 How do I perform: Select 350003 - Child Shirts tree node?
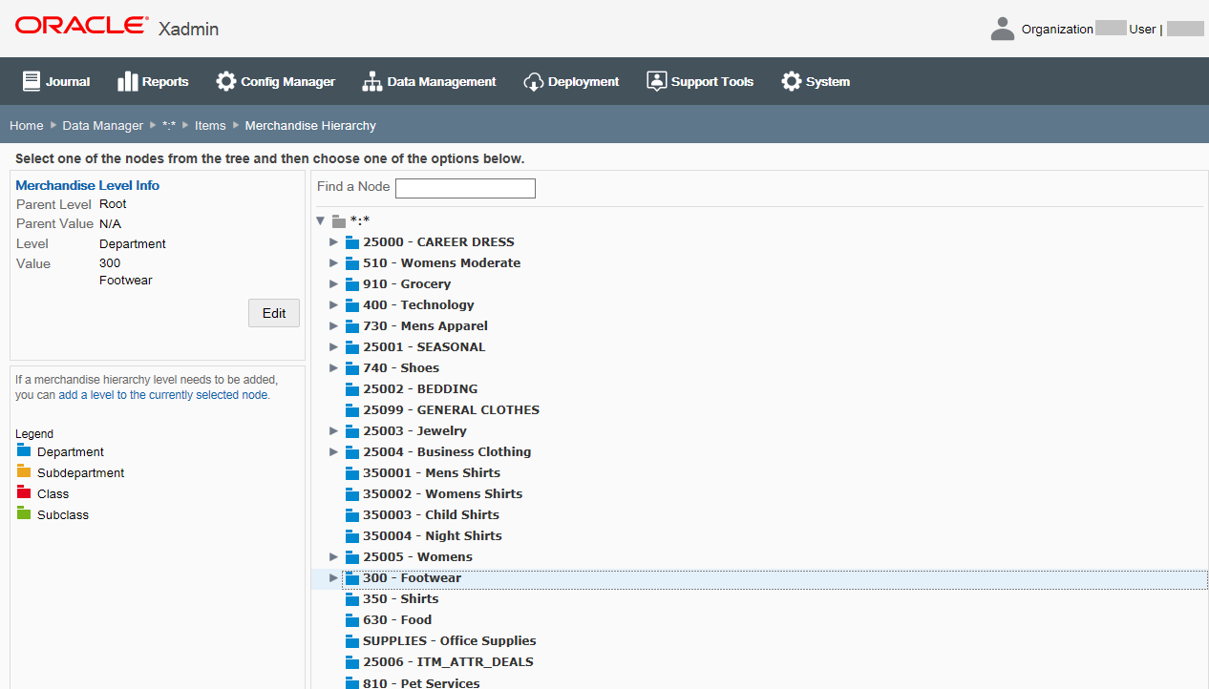point(431,514)
